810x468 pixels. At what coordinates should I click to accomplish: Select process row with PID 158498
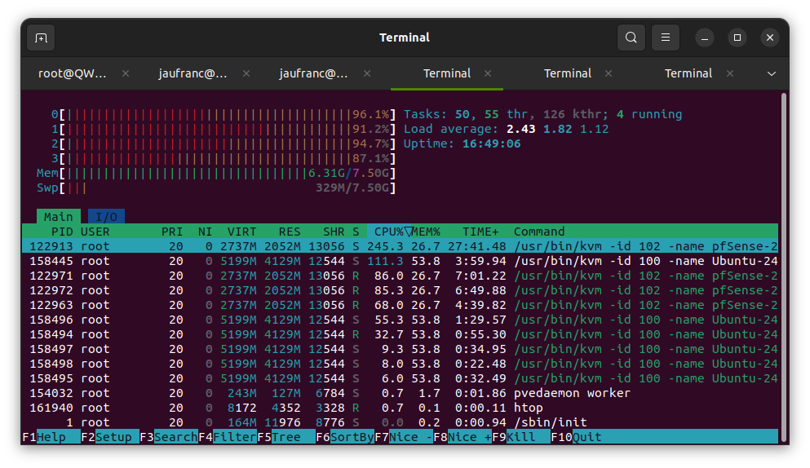pos(400,364)
